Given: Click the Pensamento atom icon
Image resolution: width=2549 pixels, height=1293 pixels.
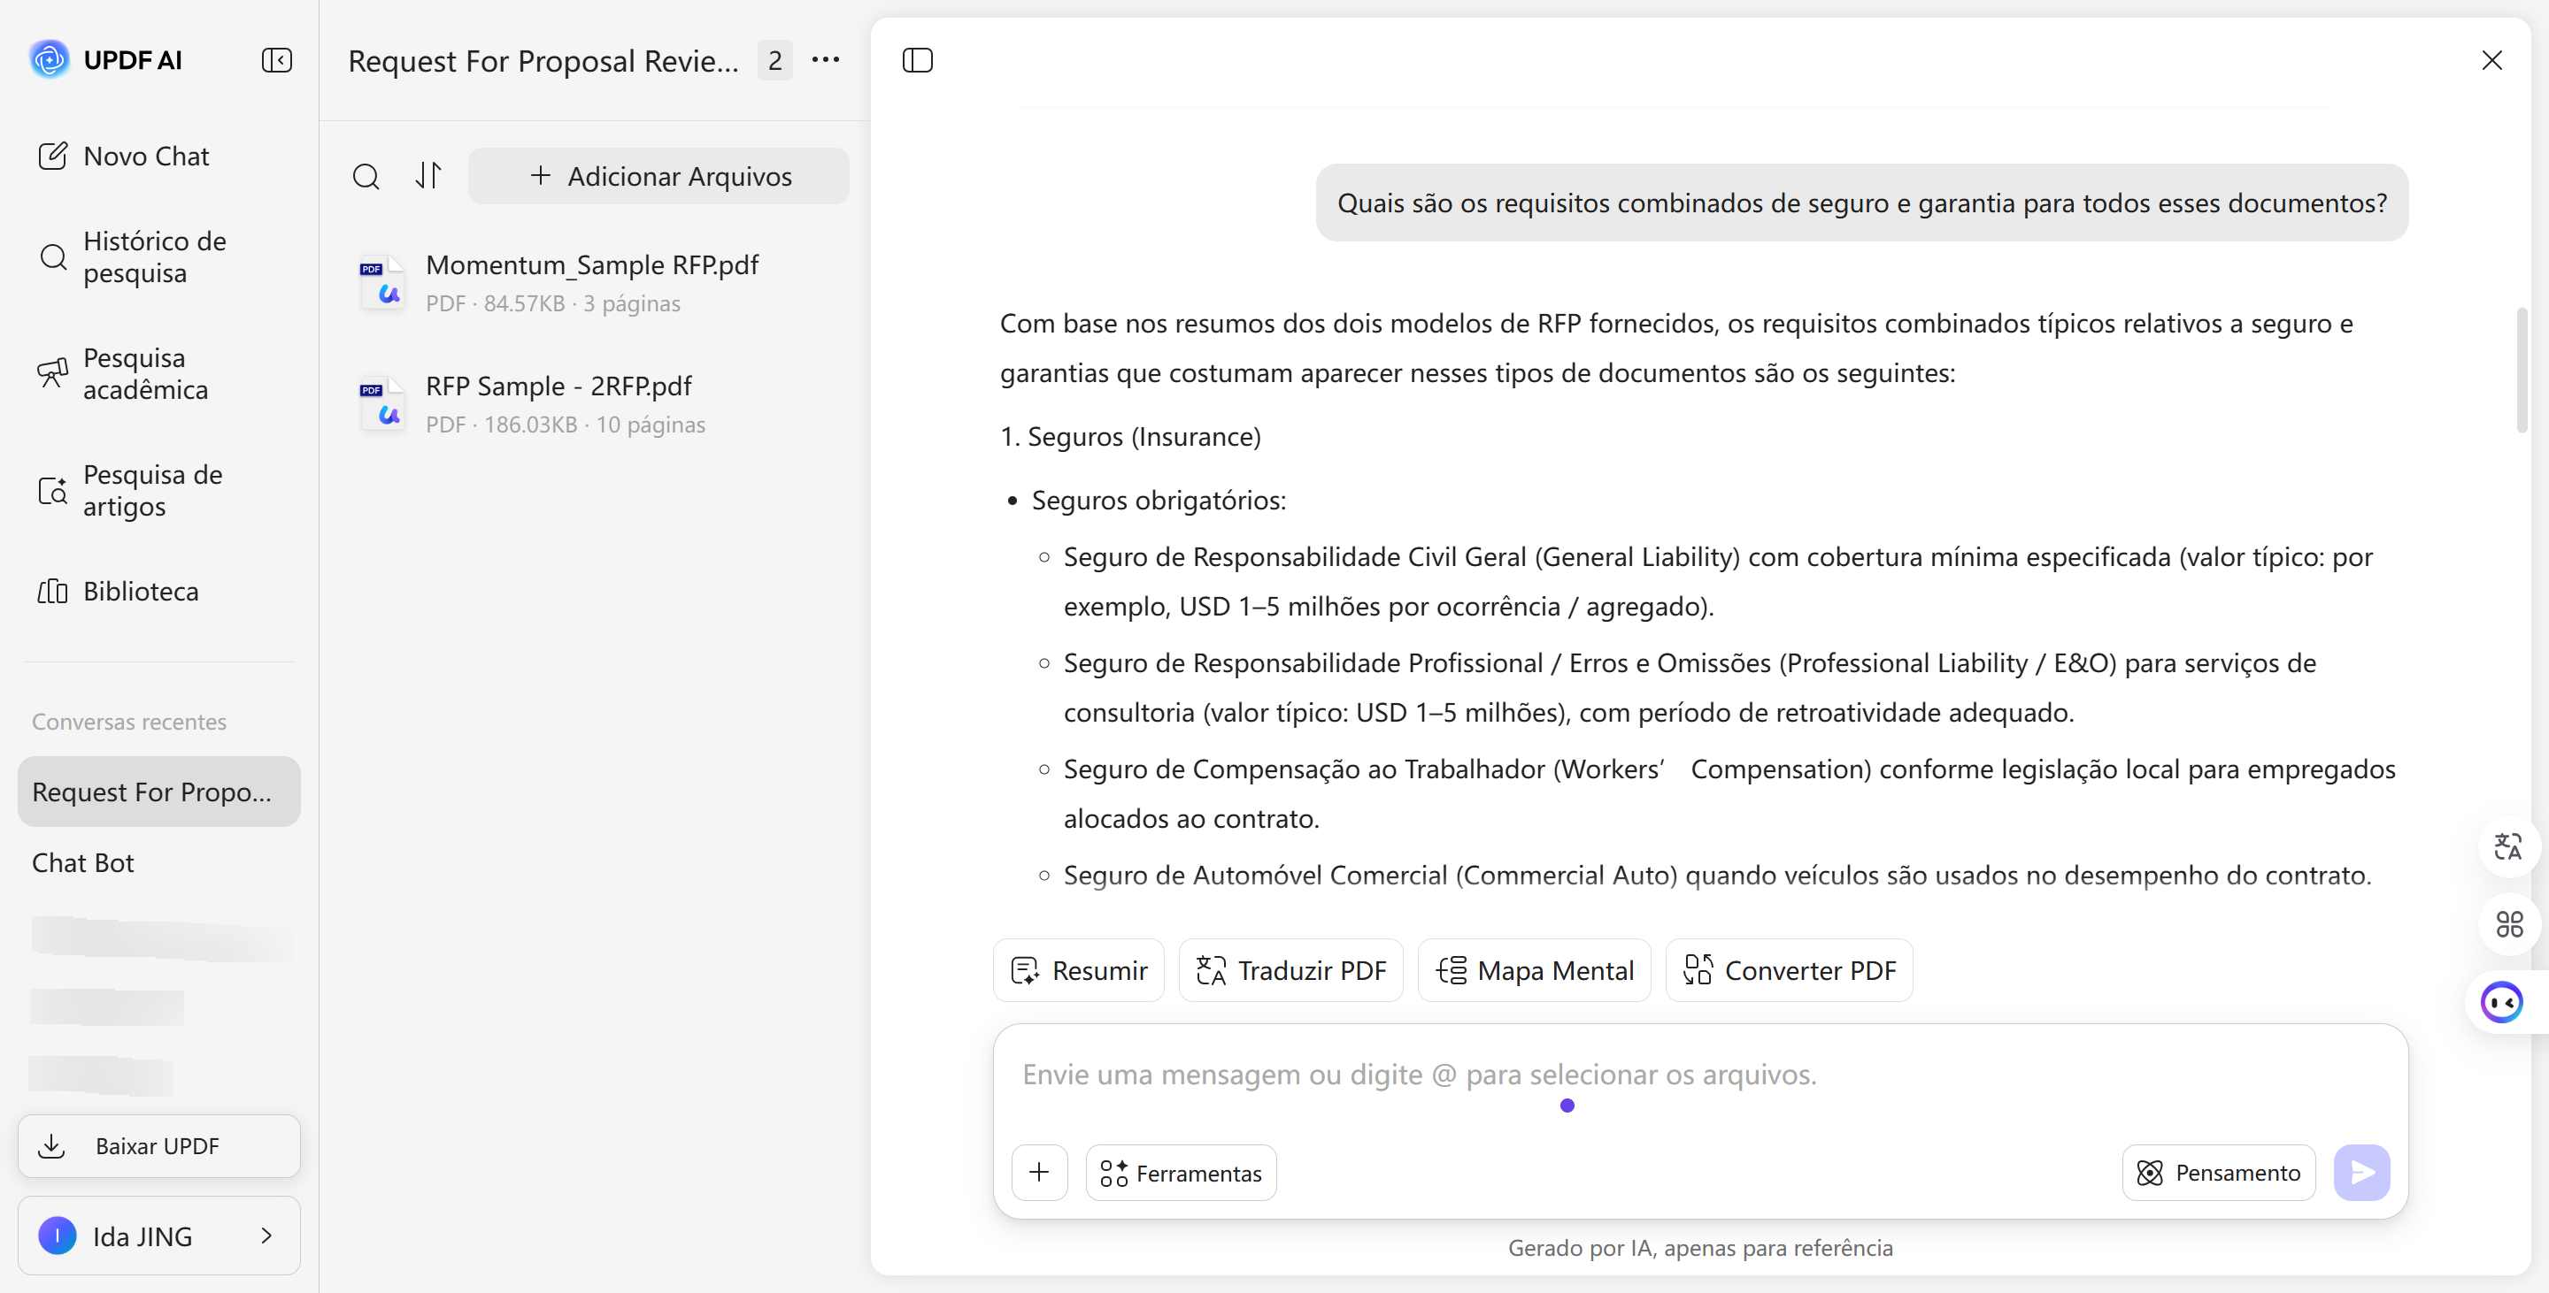Looking at the screenshot, I should click(2150, 1173).
